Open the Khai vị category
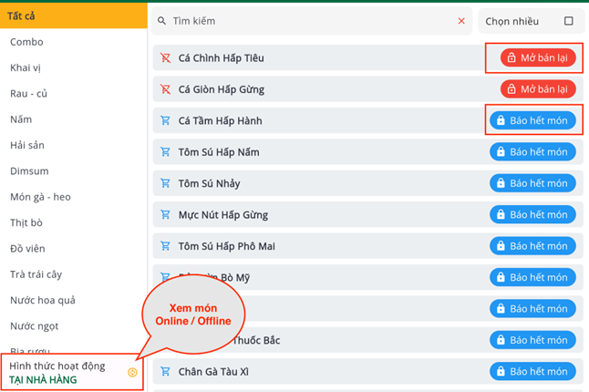The width and height of the screenshot is (589, 392). (x=26, y=67)
